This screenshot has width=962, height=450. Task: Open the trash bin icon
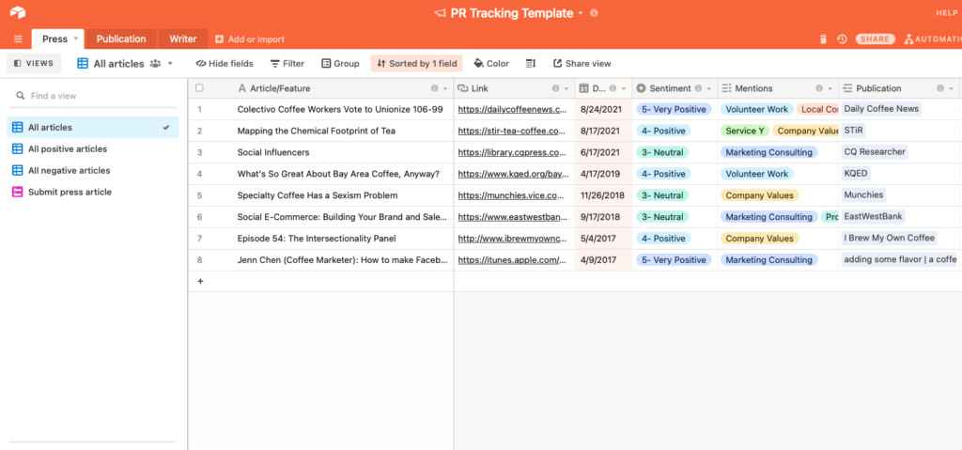click(x=823, y=39)
